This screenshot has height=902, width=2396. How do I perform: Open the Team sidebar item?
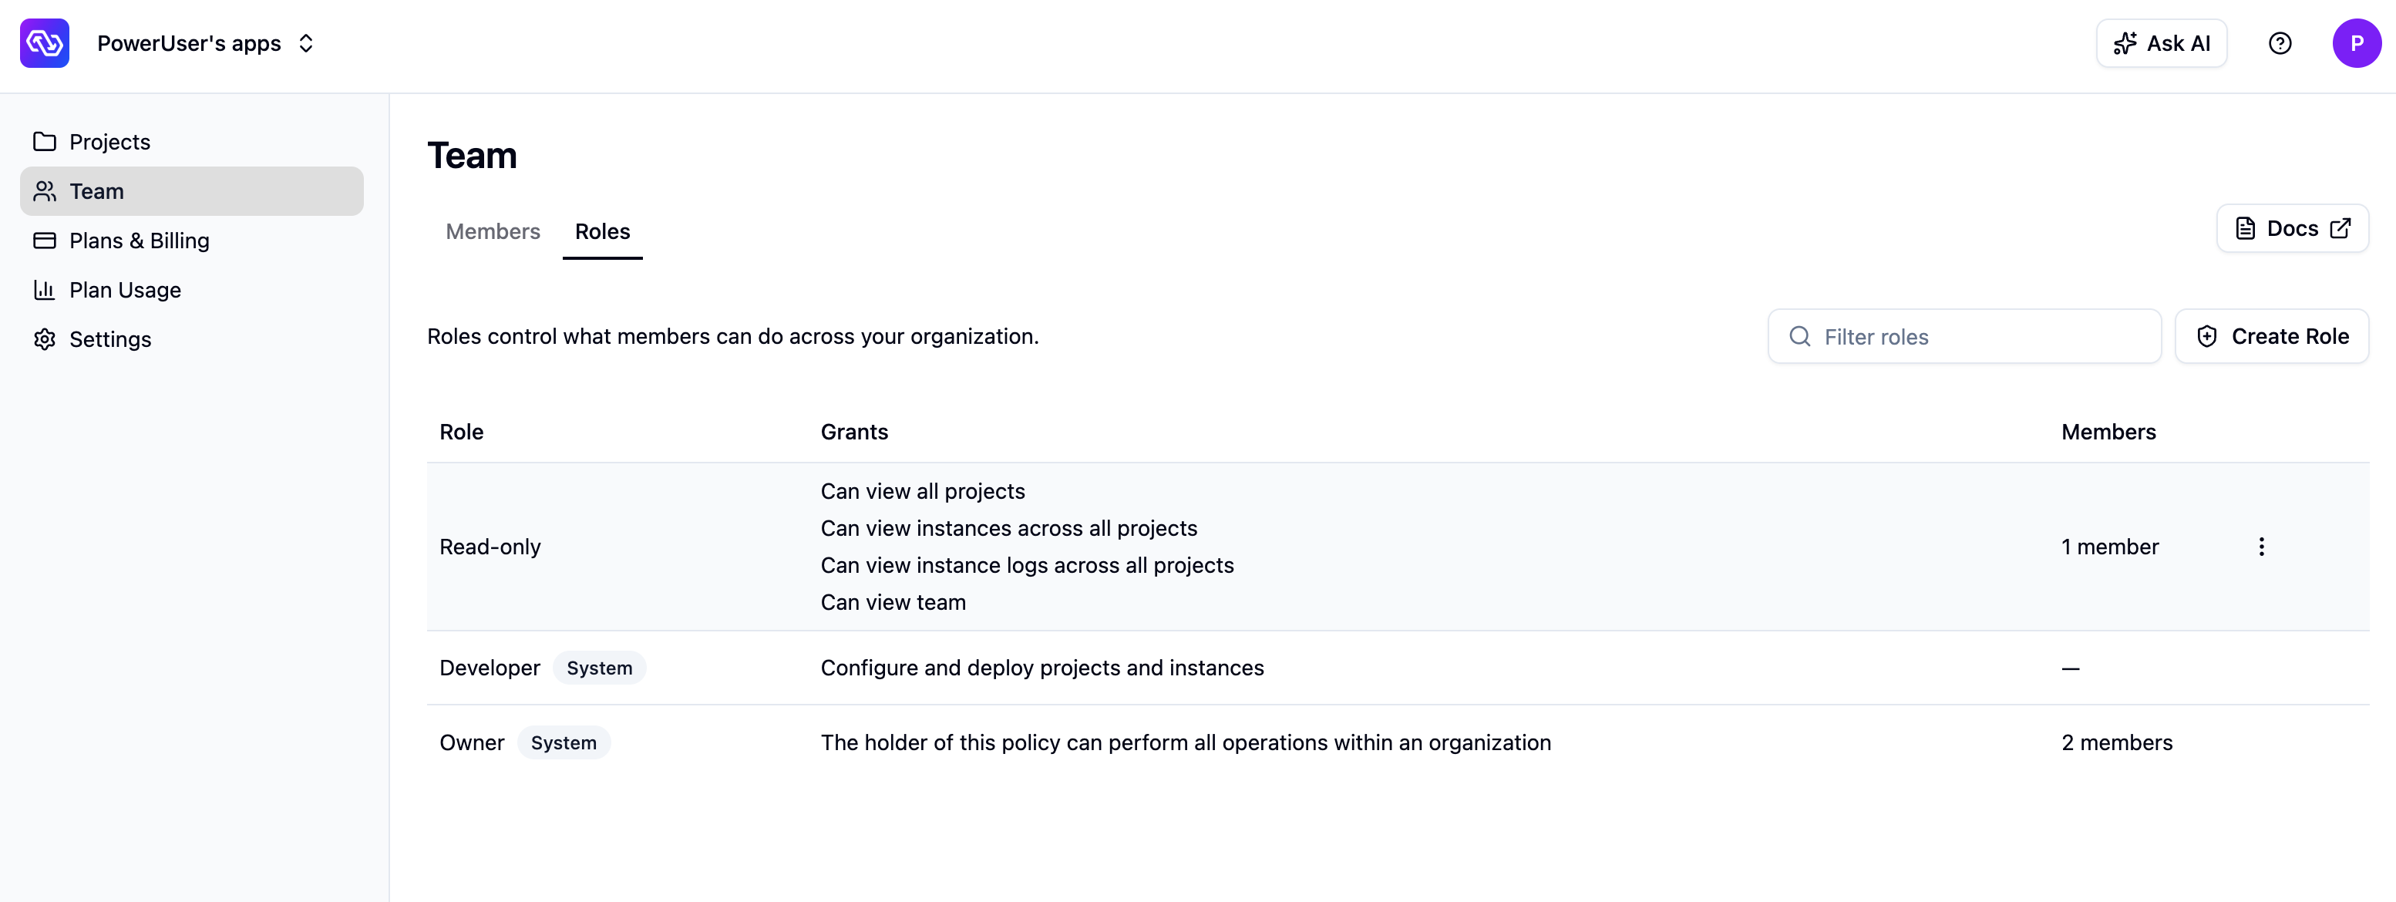point(192,190)
